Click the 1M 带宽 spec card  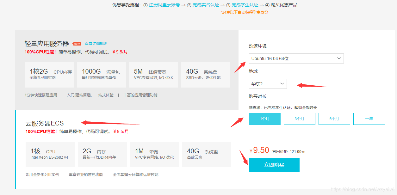tap(154, 155)
